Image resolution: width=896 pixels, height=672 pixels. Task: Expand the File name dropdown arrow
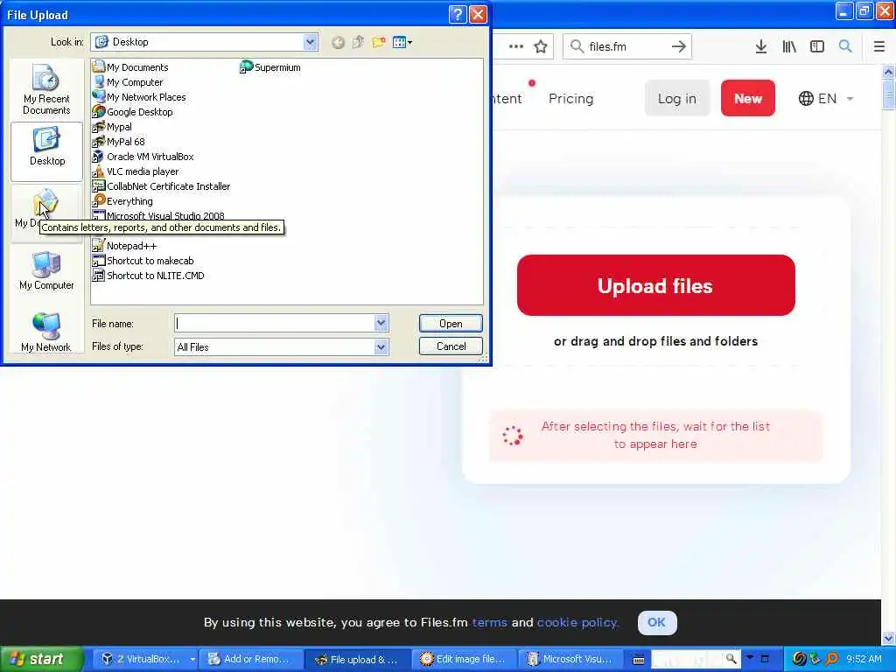coord(381,324)
